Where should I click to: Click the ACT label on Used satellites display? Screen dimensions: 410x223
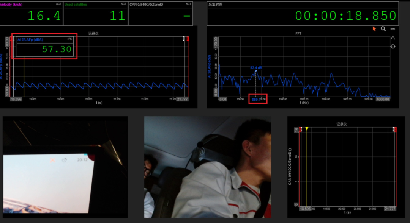tap(123, 4)
